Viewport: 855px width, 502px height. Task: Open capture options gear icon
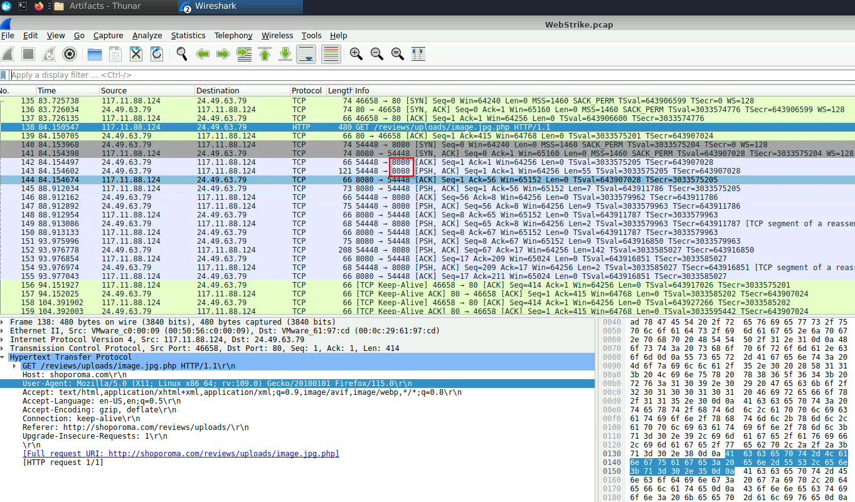70,55
